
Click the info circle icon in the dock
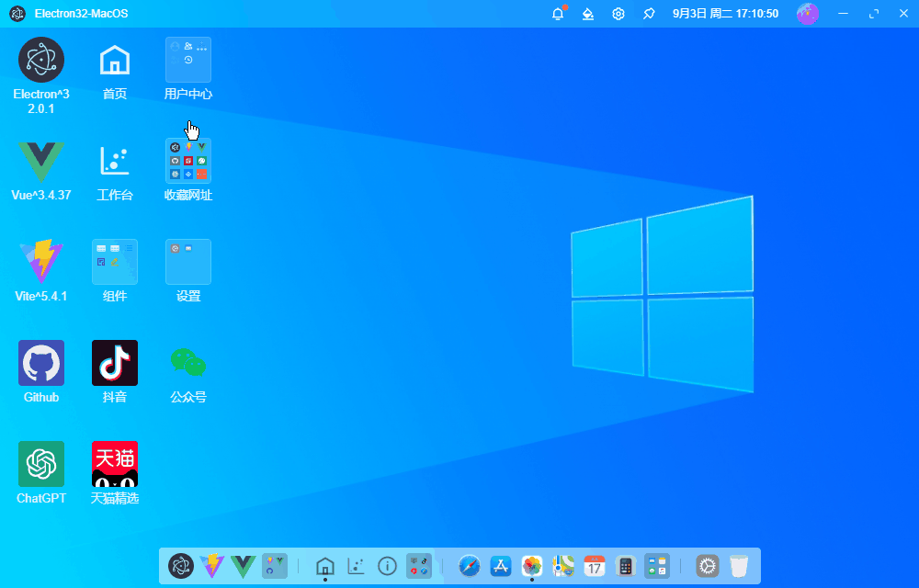[387, 566]
